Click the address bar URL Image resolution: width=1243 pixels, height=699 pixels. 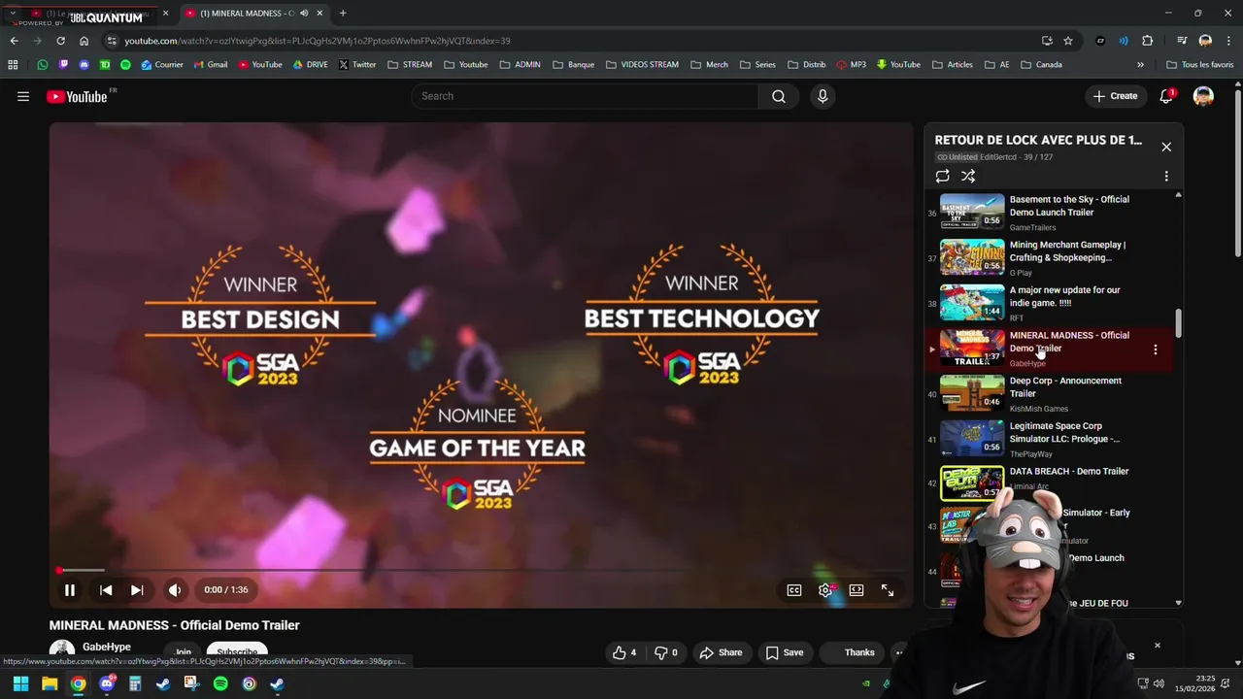point(318,41)
